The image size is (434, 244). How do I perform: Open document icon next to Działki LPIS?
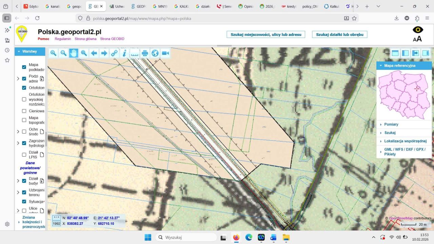42,155
